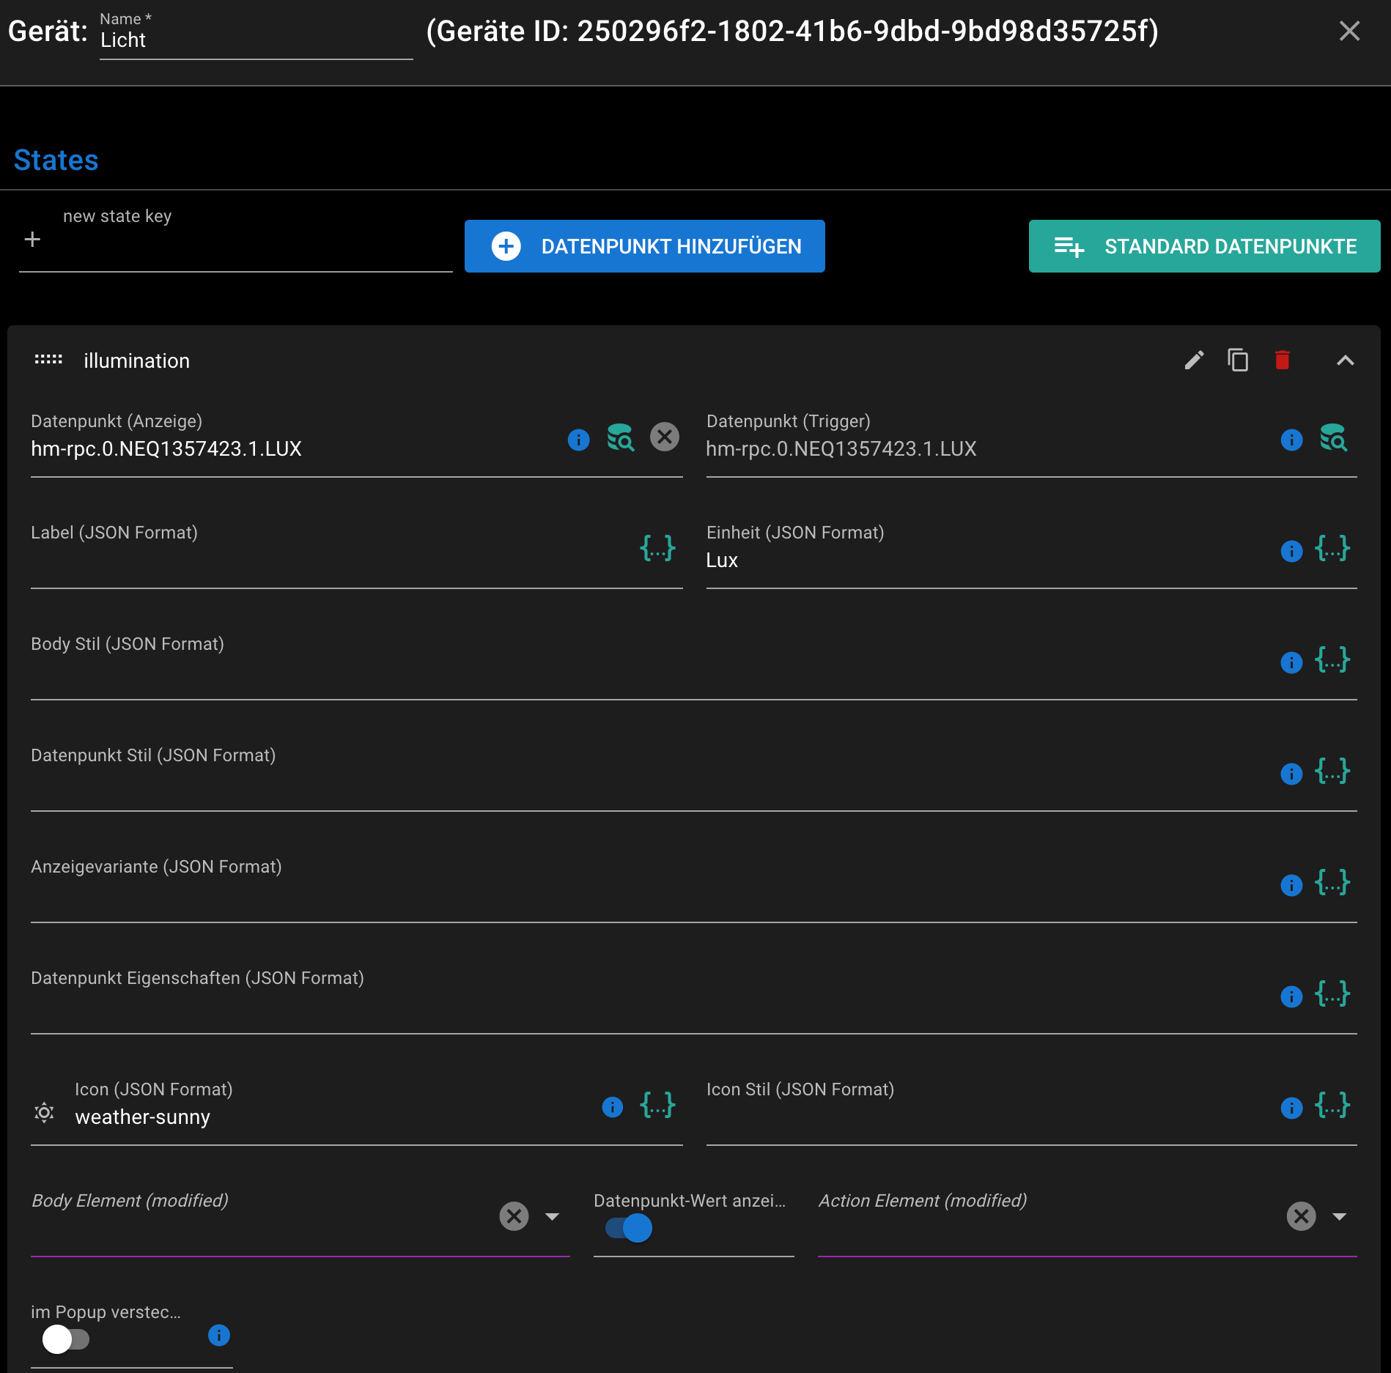Show info for Datenpunkt (Anzeige)
The width and height of the screenshot is (1391, 1373).
coord(578,440)
